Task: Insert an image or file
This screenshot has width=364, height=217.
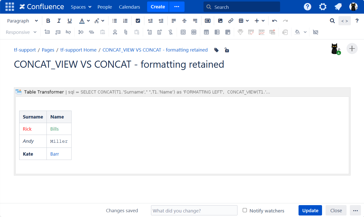Action: pos(220,21)
